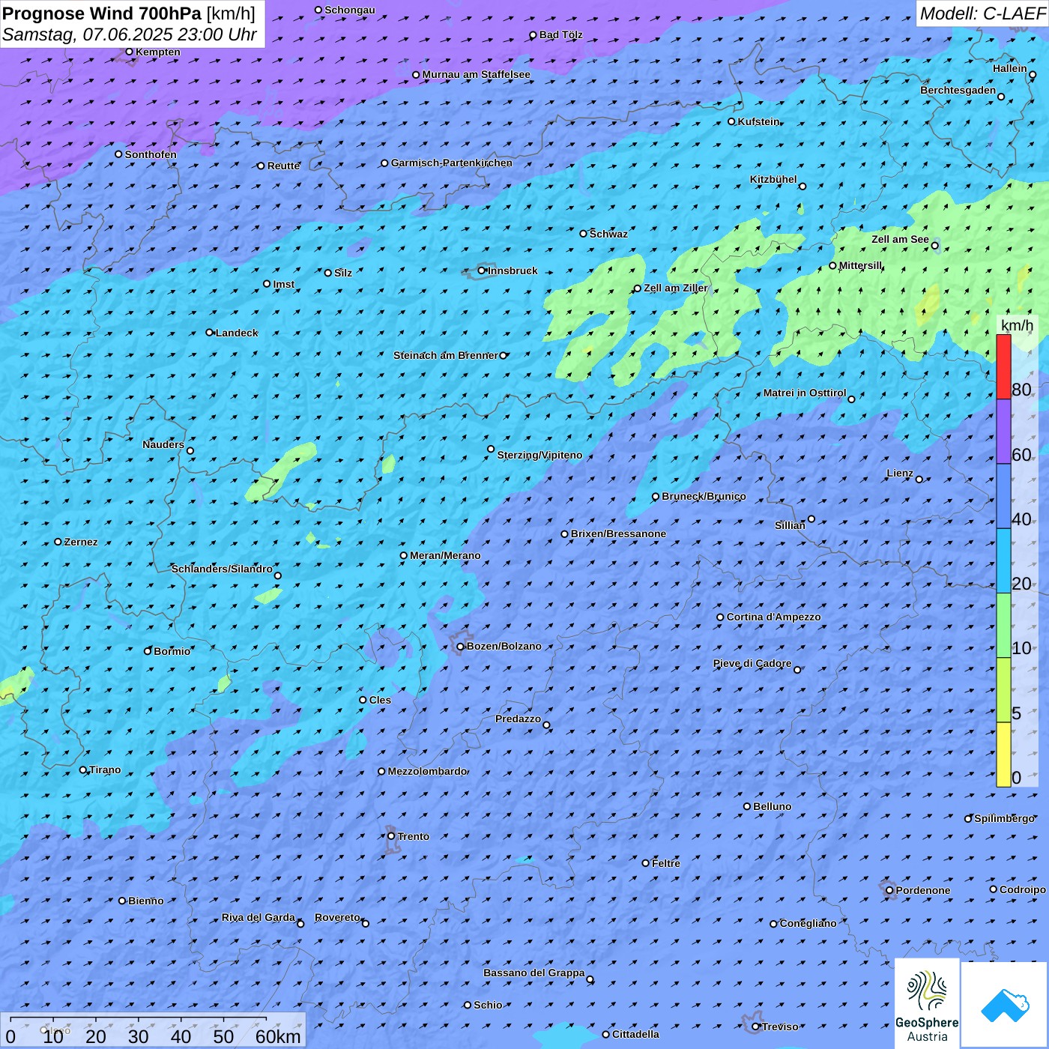Click the Prognose Wind 700hPa title

(x=102, y=13)
